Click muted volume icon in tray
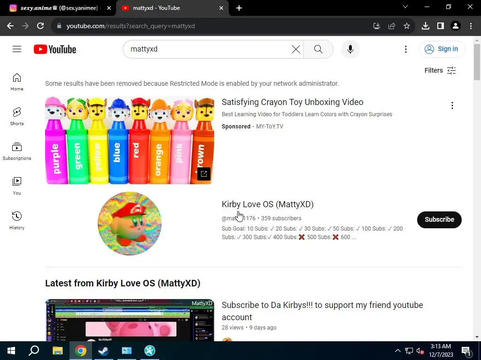Screen dimensions: 481x360 pyautogui.click(x=420, y=351)
